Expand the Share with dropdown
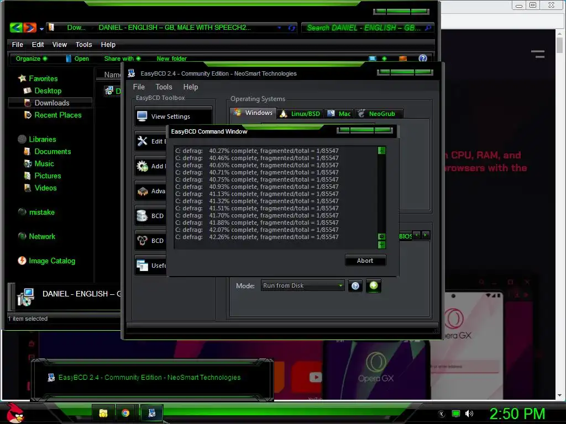This screenshot has height=424, width=566. 122,59
